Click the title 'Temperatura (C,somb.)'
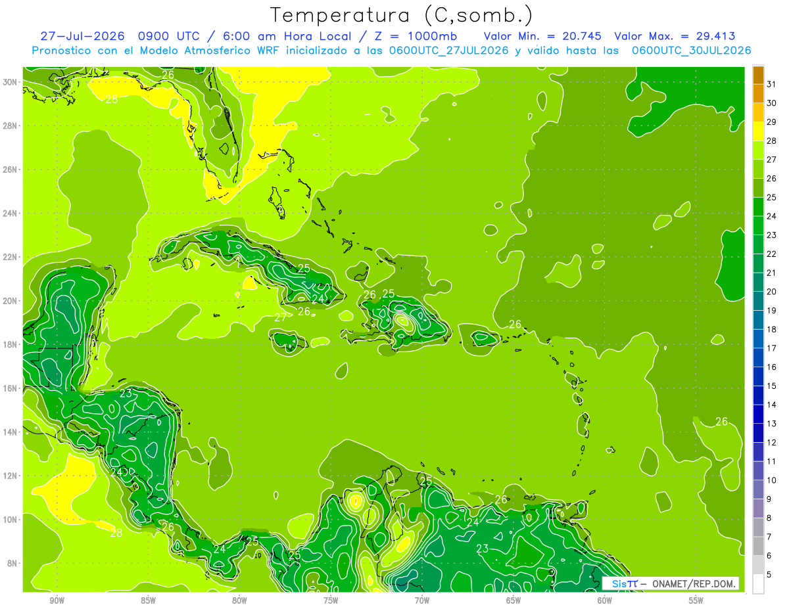Screen dimensions: 789x609 click(x=401, y=15)
